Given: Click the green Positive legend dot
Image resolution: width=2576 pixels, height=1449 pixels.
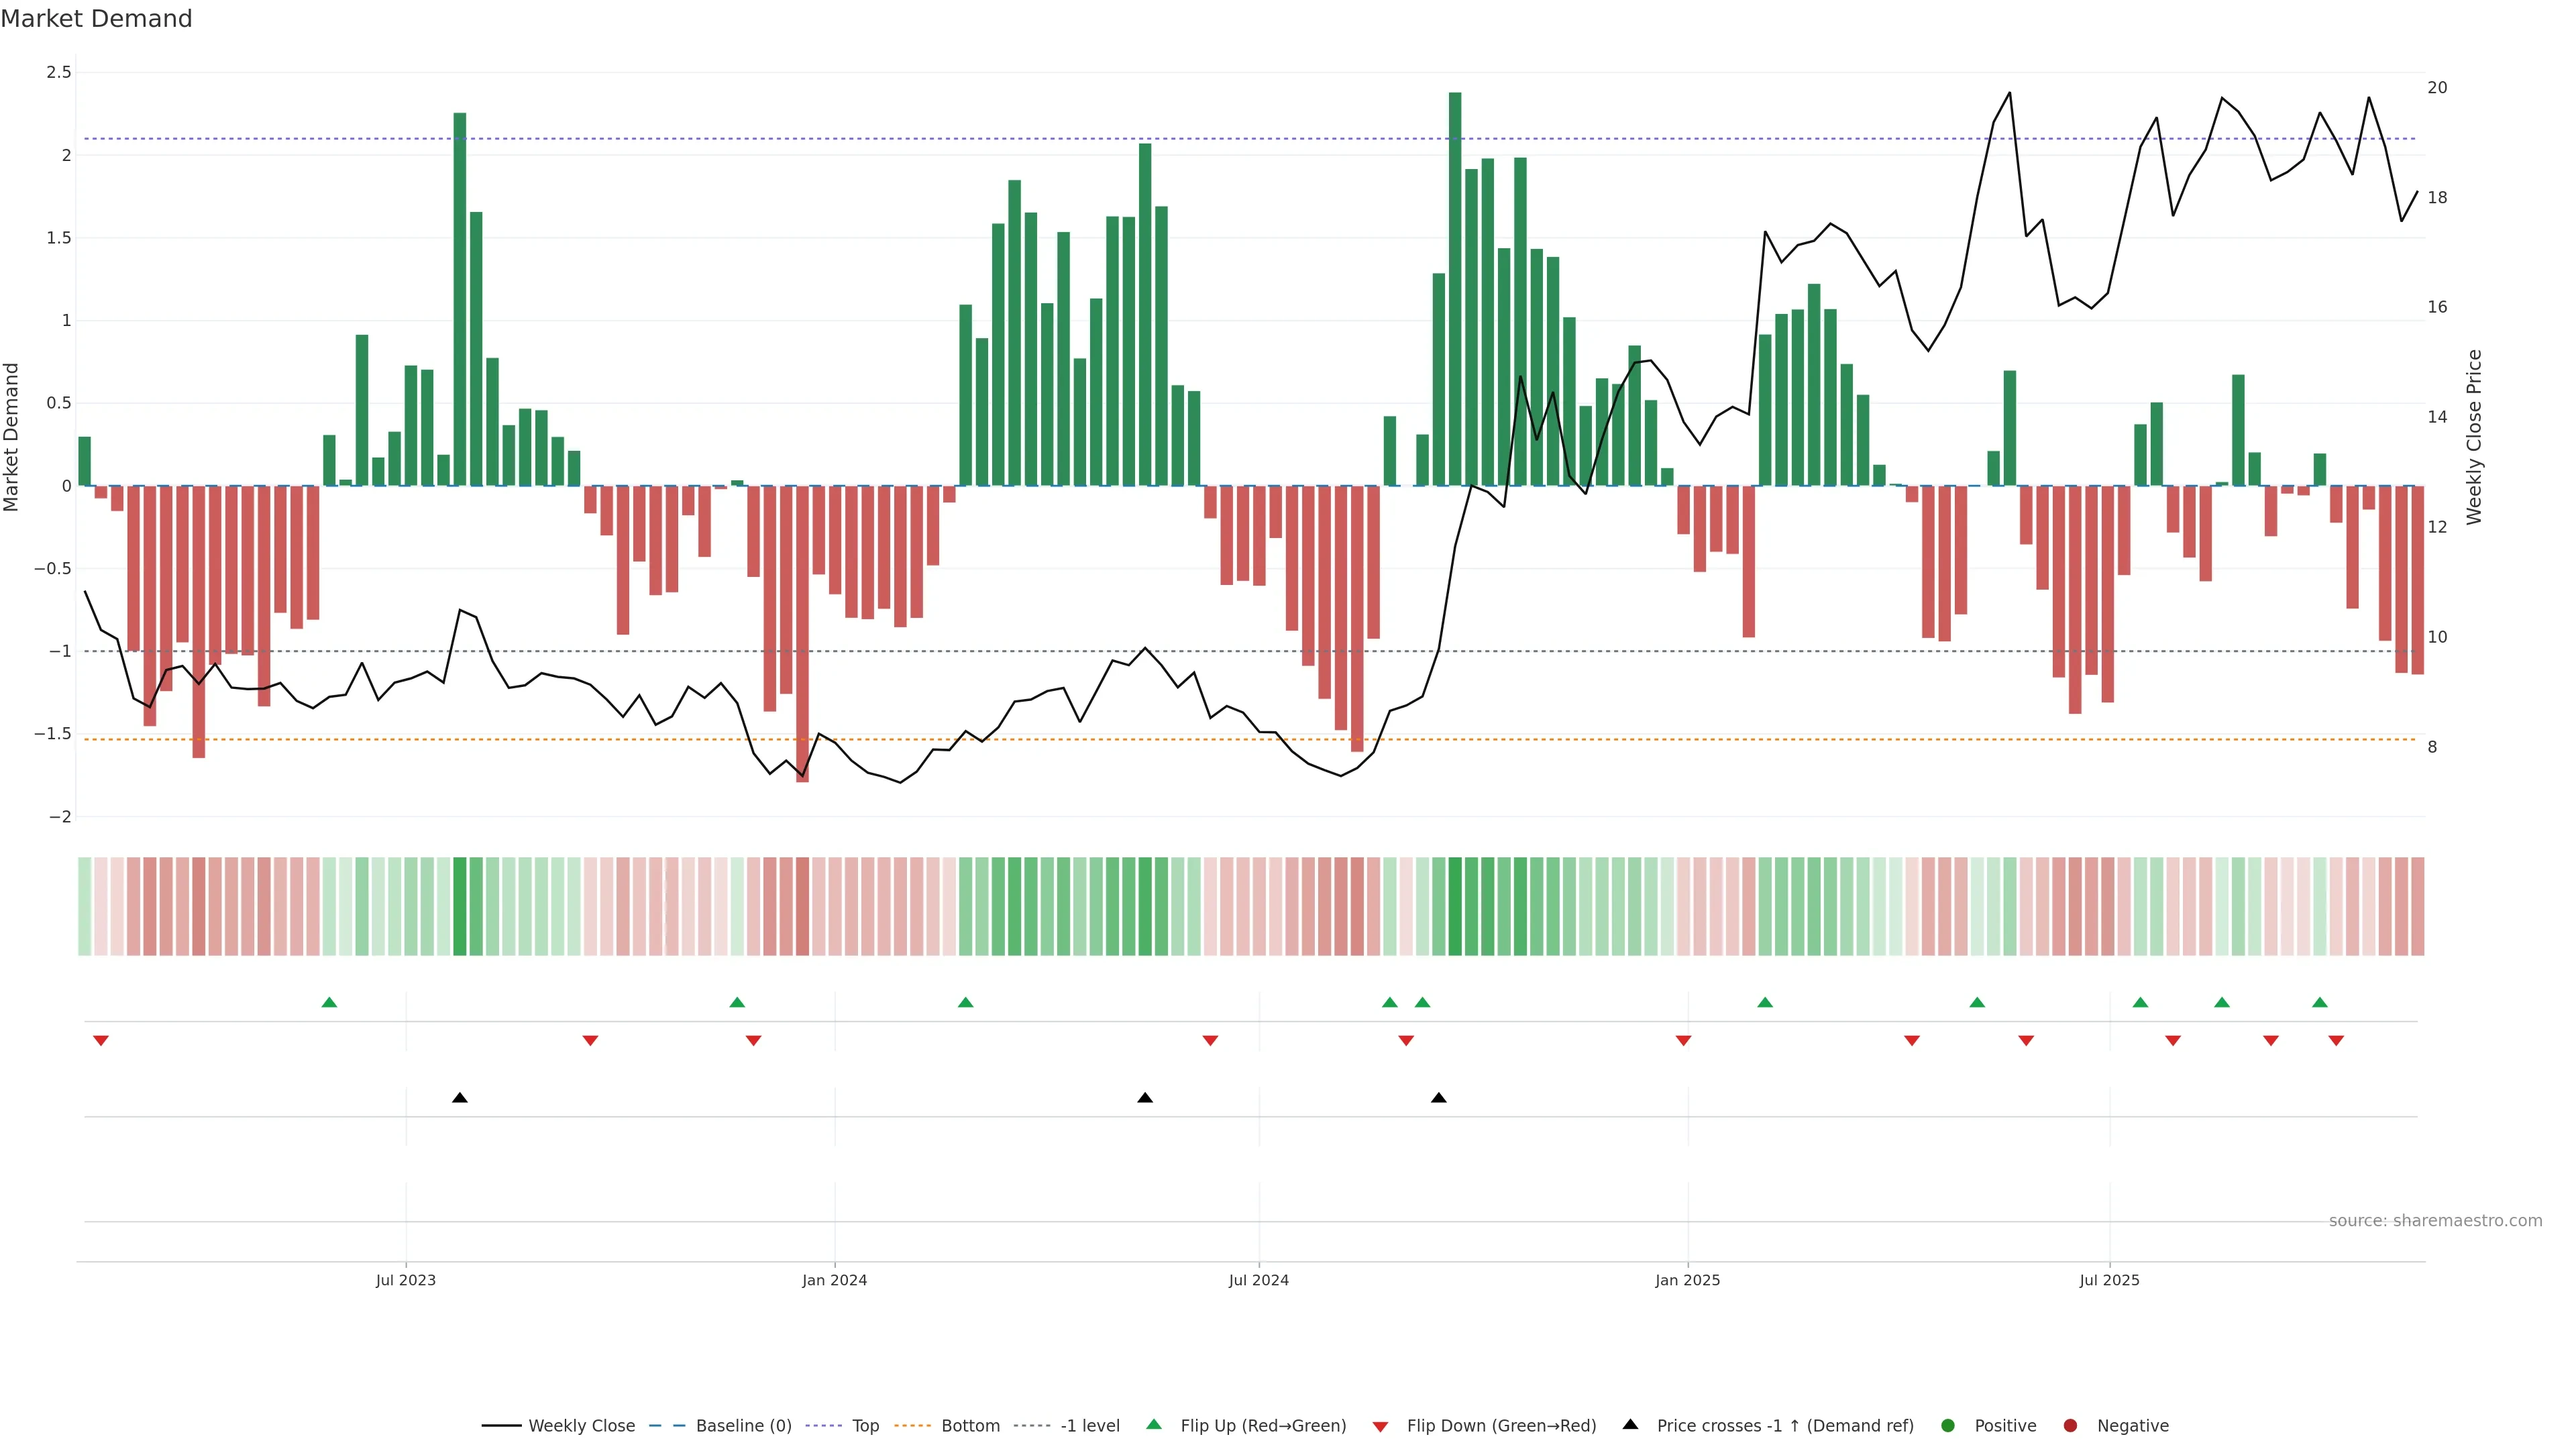Looking at the screenshot, I should (x=1947, y=1426).
